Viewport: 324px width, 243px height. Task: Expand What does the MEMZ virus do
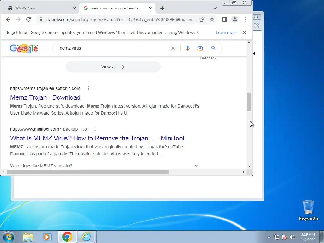tap(105, 166)
